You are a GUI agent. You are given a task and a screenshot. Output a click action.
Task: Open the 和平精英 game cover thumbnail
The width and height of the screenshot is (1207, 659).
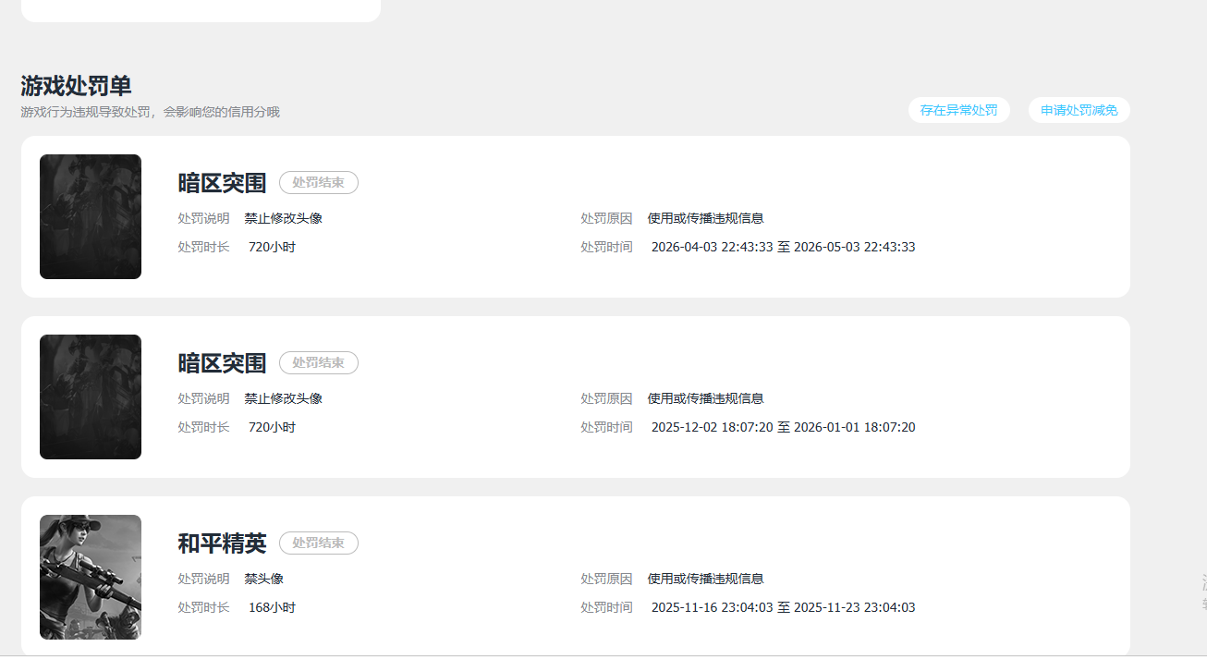tap(91, 577)
